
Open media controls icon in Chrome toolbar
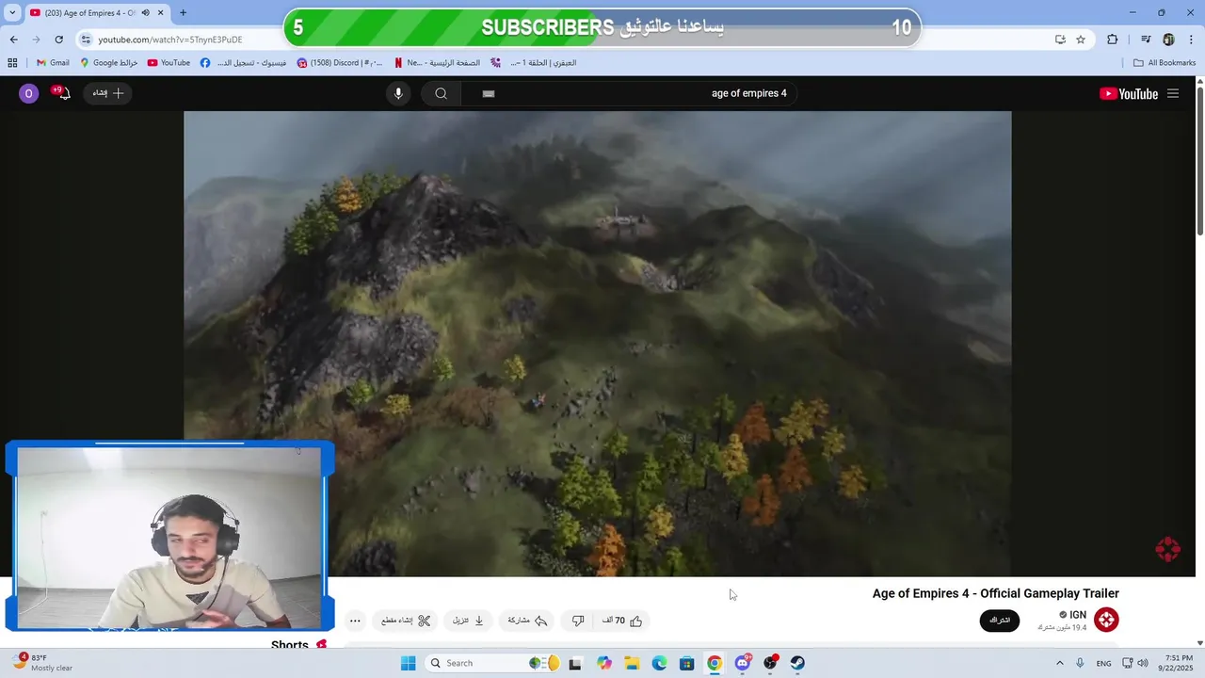pyautogui.click(x=1146, y=40)
